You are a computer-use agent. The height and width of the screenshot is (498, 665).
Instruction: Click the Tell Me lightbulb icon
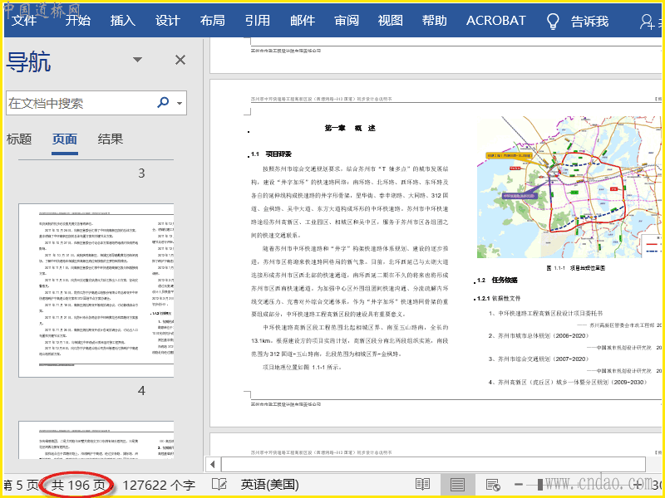[552, 21]
